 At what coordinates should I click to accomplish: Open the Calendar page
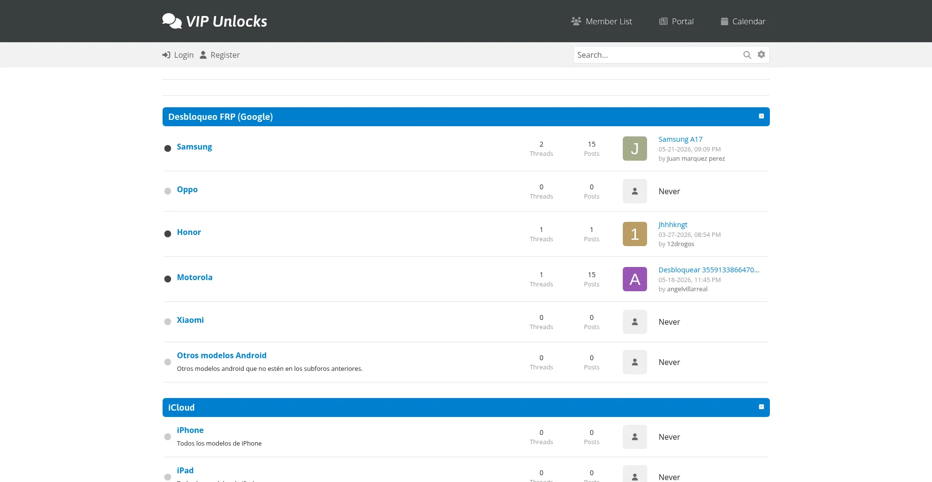743,21
